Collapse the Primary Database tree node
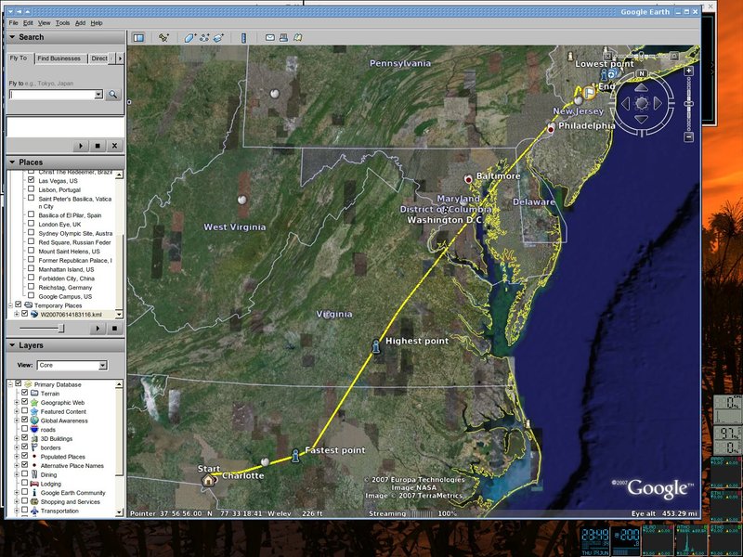 [10, 384]
